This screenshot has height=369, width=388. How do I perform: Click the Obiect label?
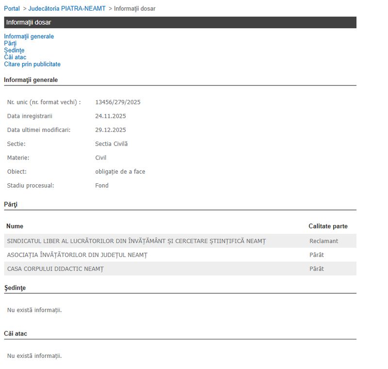pyautogui.click(x=16, y=171)
